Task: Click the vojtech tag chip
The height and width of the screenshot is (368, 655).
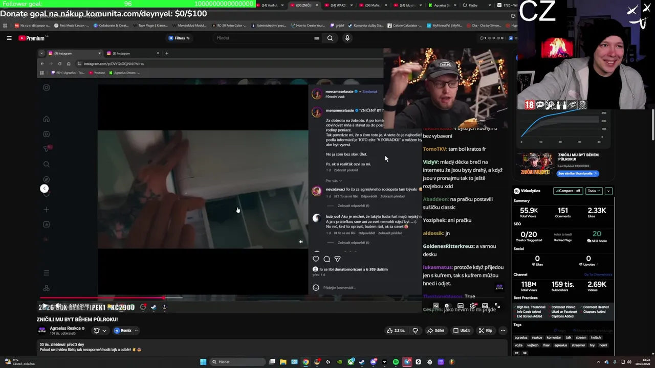Action: click(533, 345)
